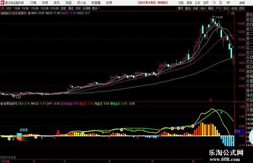Click the 用到未来数据 notice text
This screenshot has height=163, width=253.
point(8,157)
